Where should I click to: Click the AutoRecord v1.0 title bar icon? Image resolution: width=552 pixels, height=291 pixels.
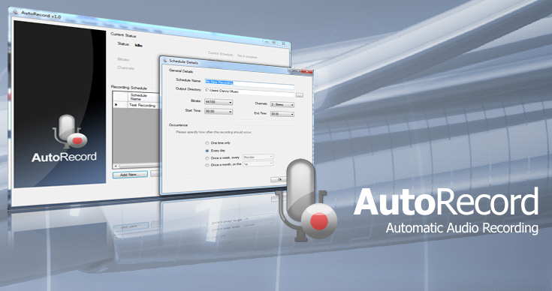(16, 11)
